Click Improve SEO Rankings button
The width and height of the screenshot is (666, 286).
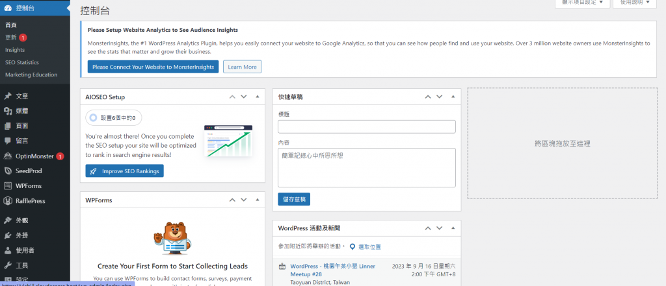click(x=124, y=171)
